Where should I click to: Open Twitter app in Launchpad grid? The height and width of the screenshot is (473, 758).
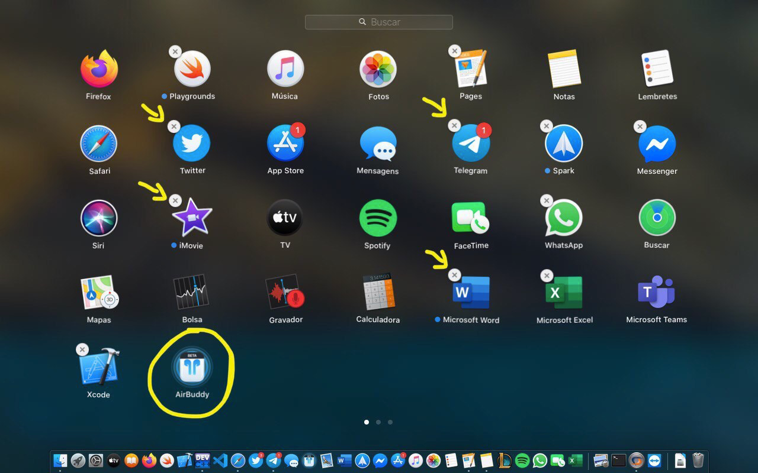(x=192, y=143)
